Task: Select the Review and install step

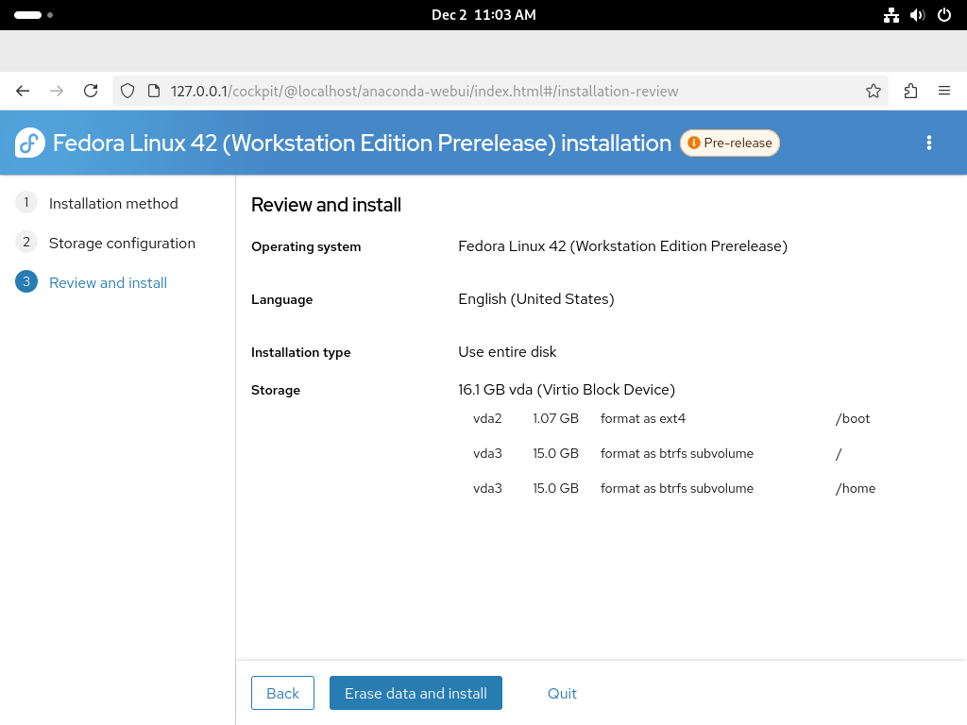Action: tap(108, 282)
